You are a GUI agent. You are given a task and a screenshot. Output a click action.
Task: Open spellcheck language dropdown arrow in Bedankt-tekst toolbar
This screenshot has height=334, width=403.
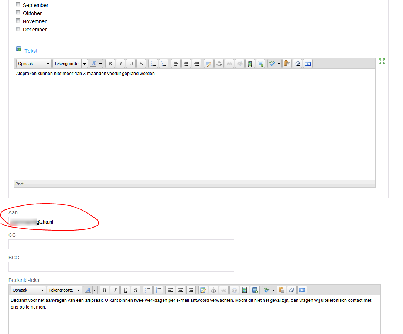point(274,290)
